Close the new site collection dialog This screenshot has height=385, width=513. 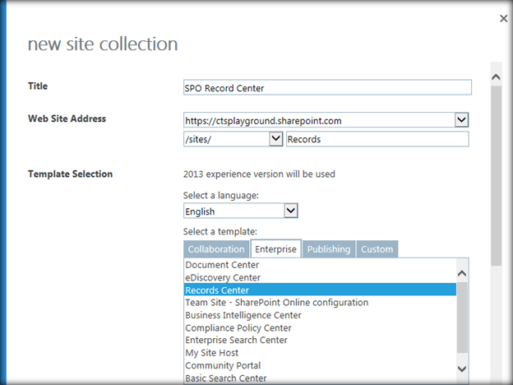(503, 18)
